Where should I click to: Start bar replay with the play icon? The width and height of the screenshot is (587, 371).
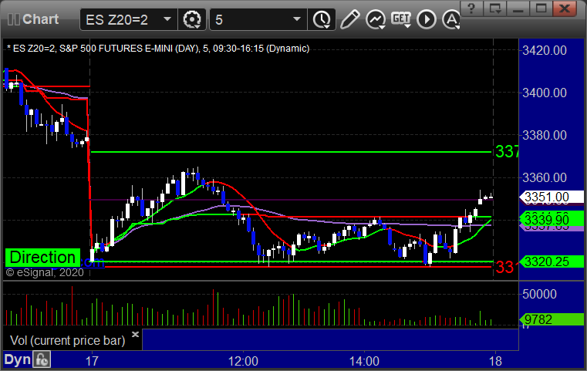[427, 19]
